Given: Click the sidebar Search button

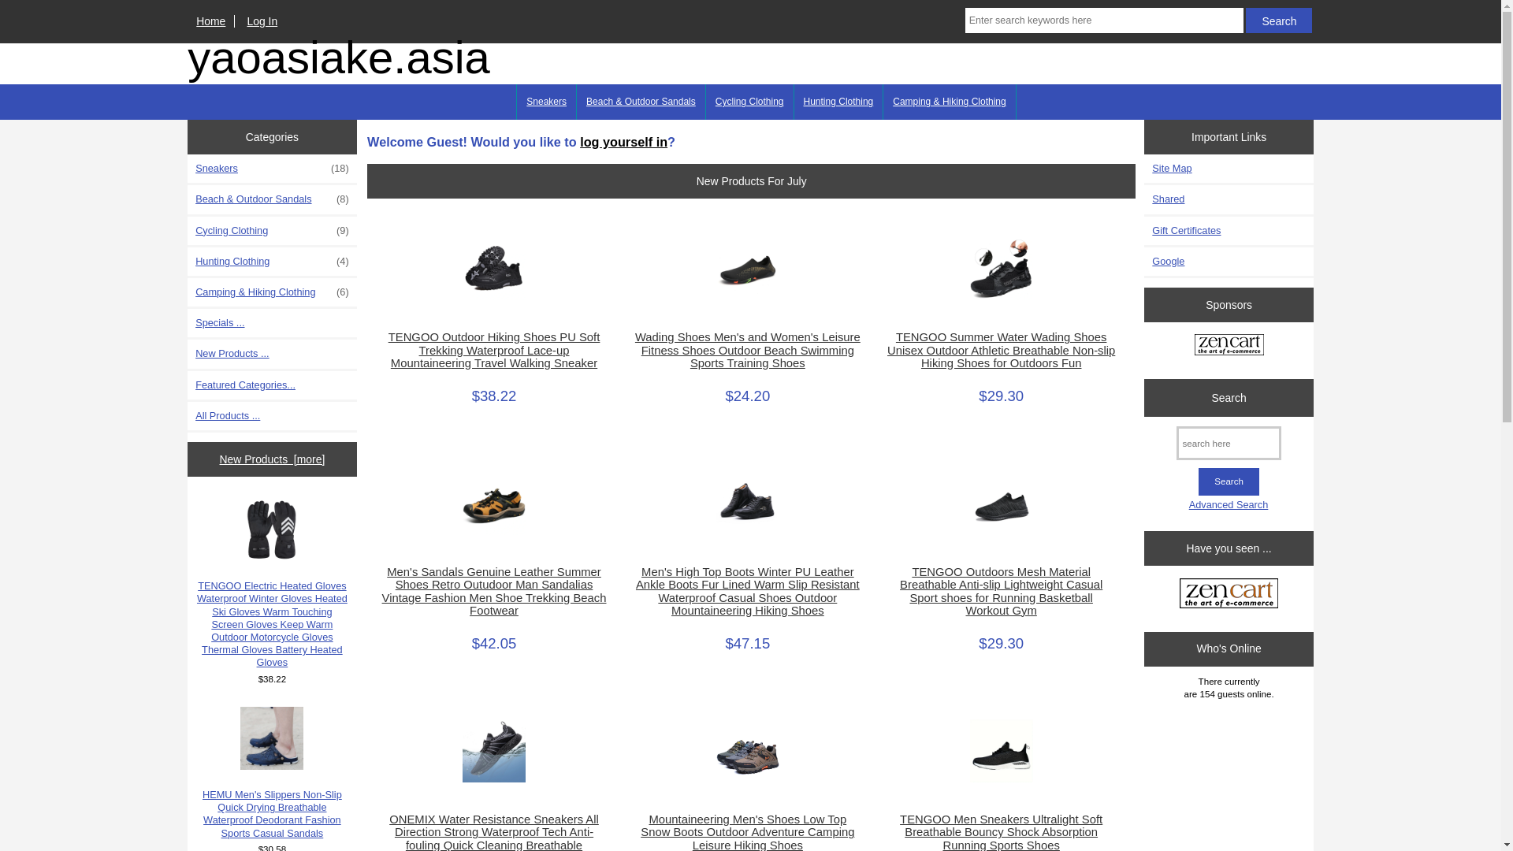Looking at the screenshot, I should coord(1229,481).
